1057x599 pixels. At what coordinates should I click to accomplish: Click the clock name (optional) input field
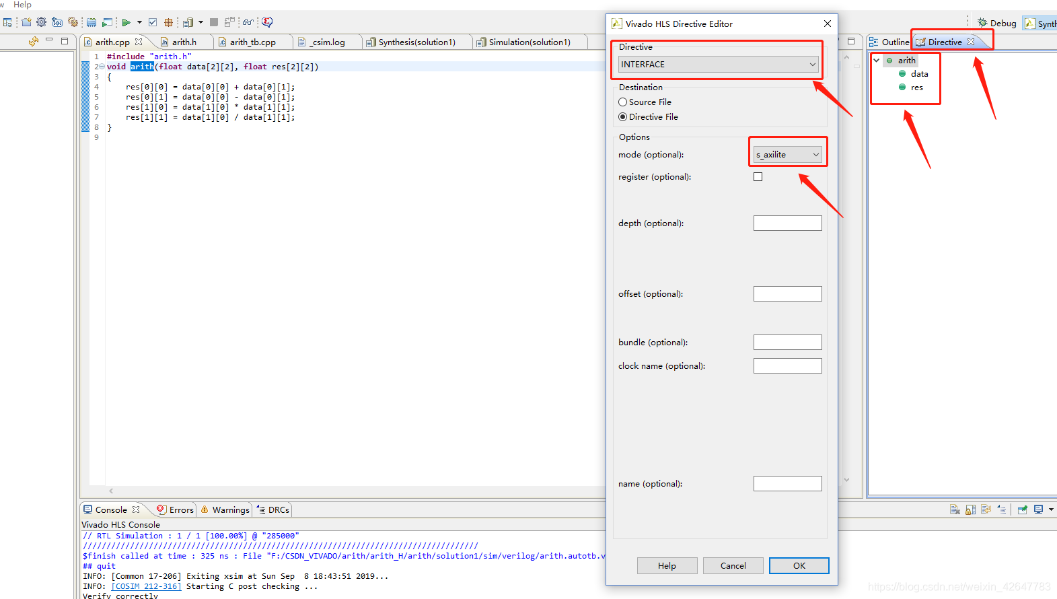pos(788,365)
